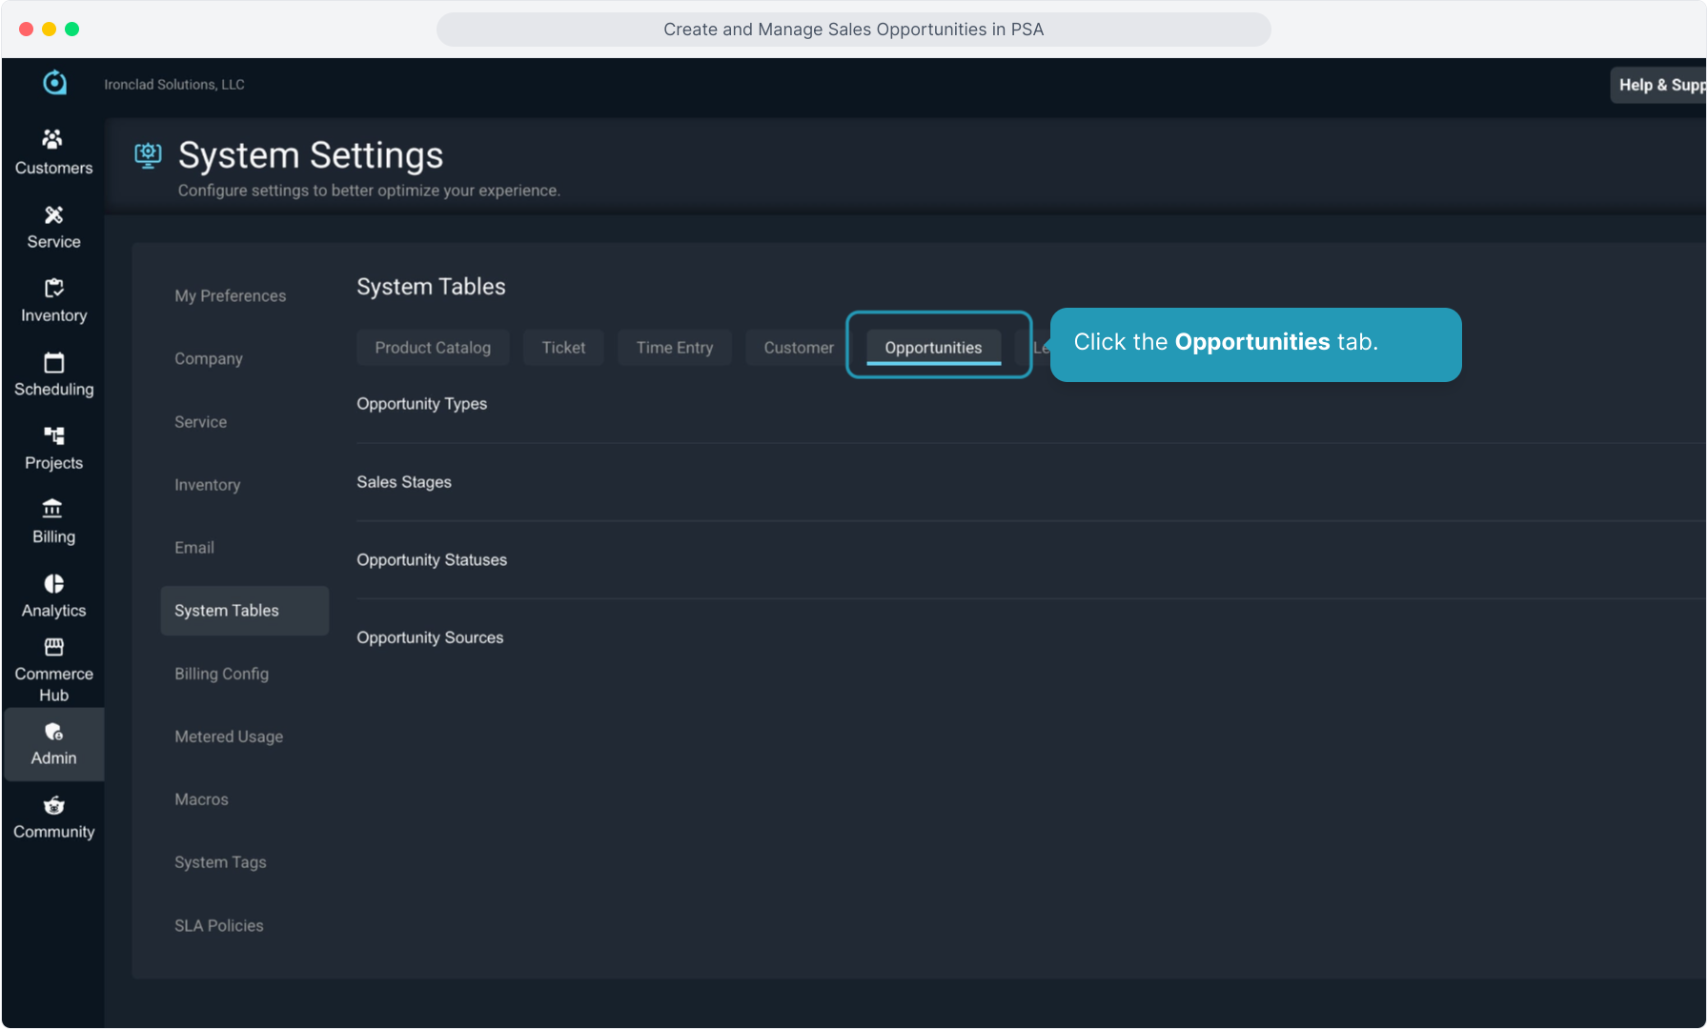
Task: Open the Inventory sidebar icon
Action: click(x=53, y=288)
